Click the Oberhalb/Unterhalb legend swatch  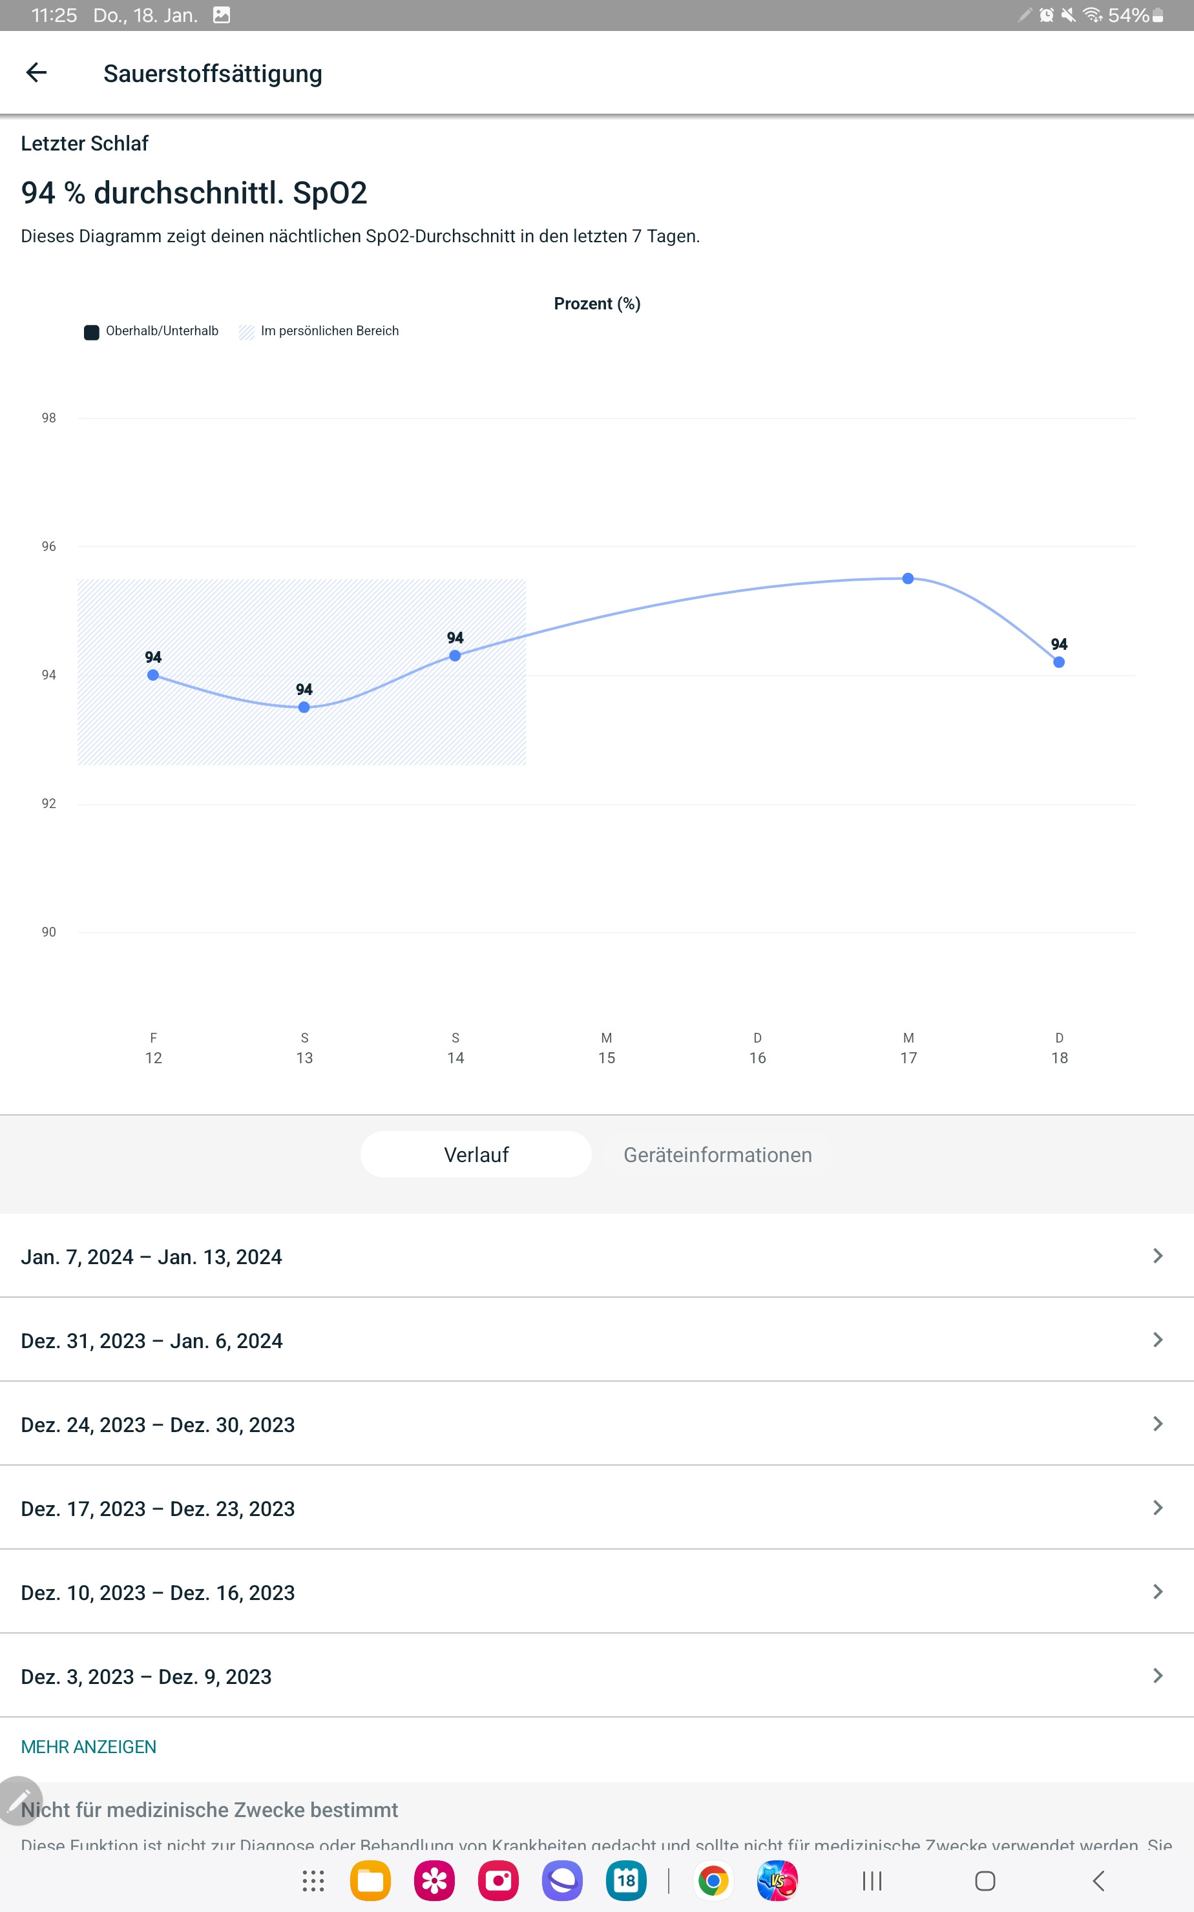[x=92, y=331]
